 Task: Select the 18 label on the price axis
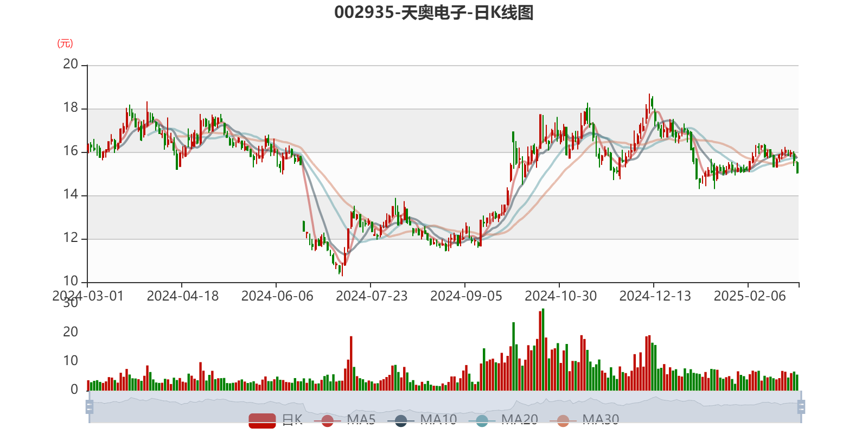point(71,108)
